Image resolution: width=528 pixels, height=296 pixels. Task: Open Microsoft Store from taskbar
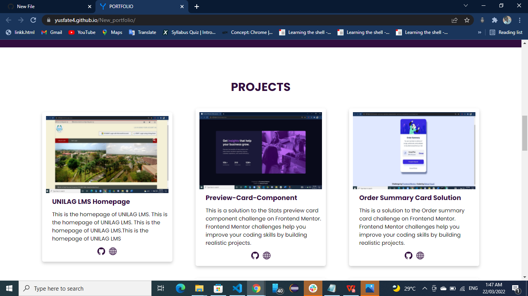click(x=218, y=288)
